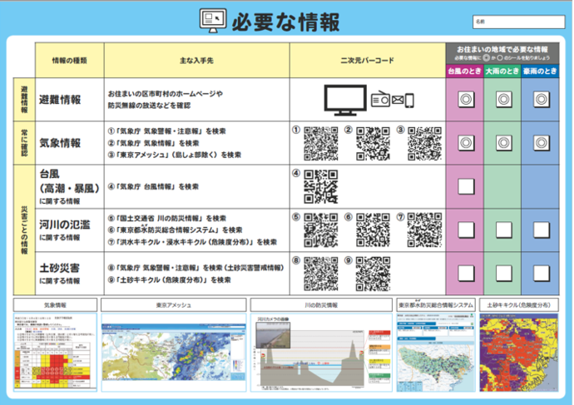574x405 pixels.
Task: Select QR code ⑦ for 洪水キキクル
Action: click(424, 229)
